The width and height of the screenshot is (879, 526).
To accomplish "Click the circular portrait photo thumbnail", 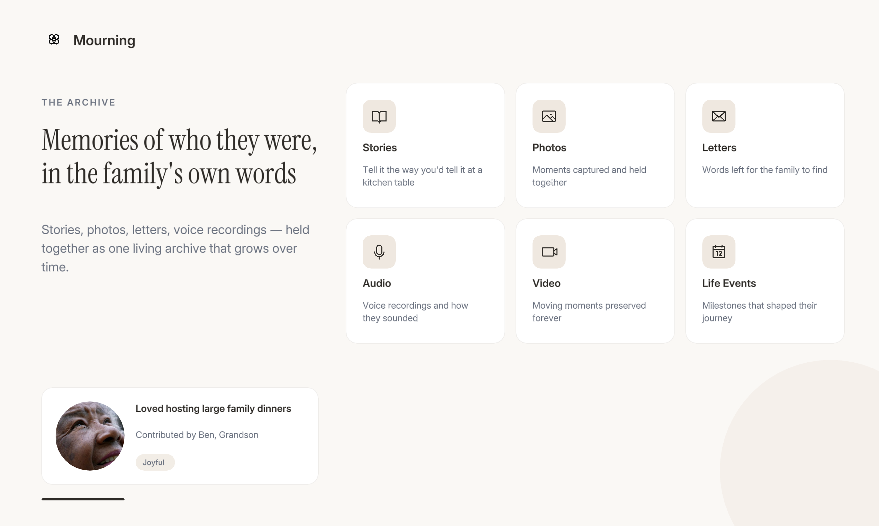I will (90, 436).
